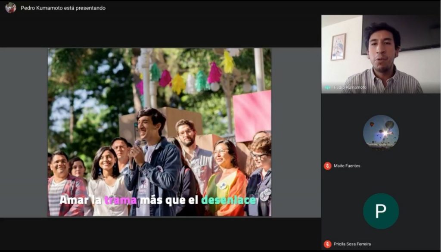This screenshot has width=441, height=252.
Task: Click the audio activity indicator on Pedro's video
Action: [328, 87]
